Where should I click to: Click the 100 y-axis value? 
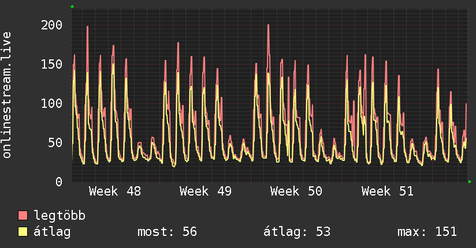(x=51, y=103)
